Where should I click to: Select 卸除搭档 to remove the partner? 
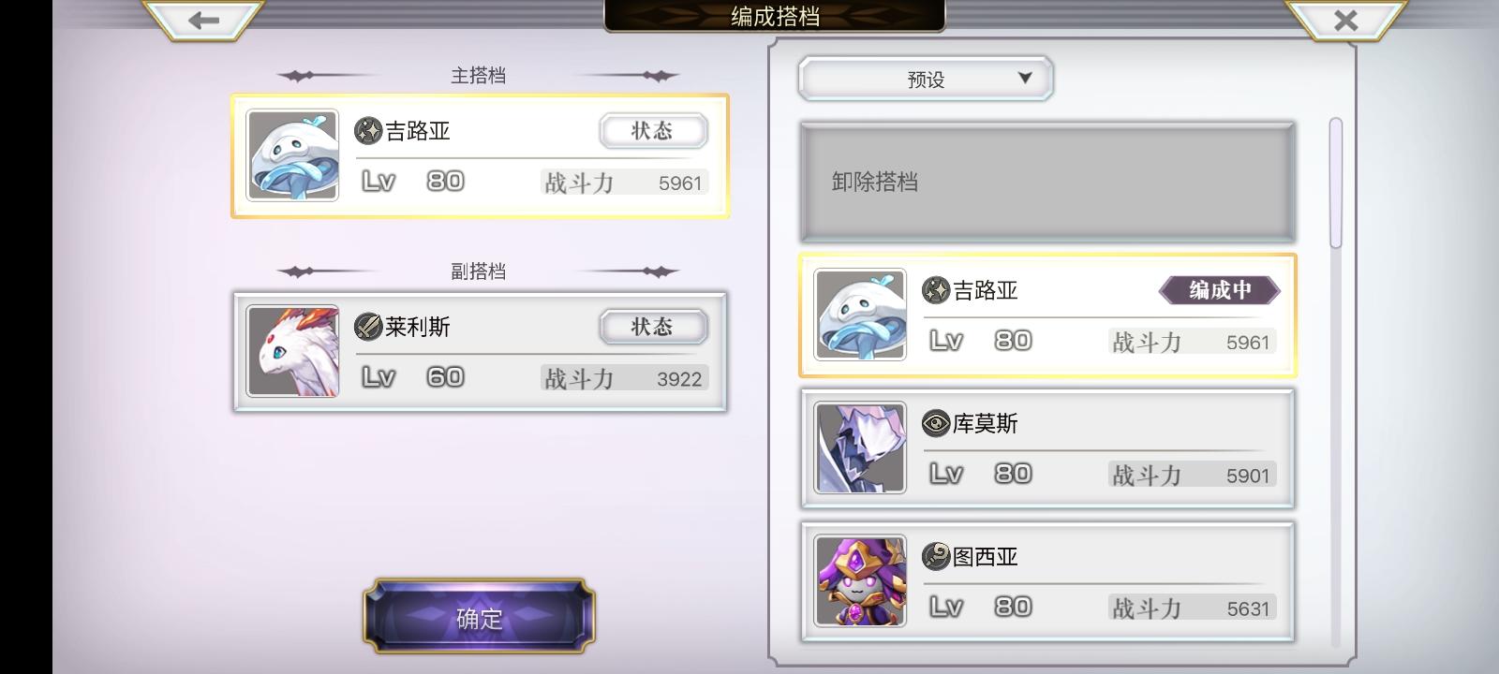[1047, 182]
